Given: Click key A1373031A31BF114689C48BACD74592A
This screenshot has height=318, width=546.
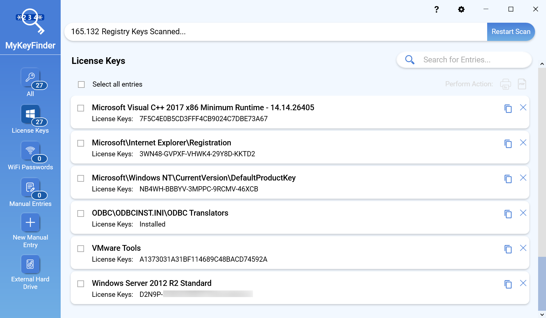Looking at the screenshot, I should pyautogui.click(x=203, y=259).
